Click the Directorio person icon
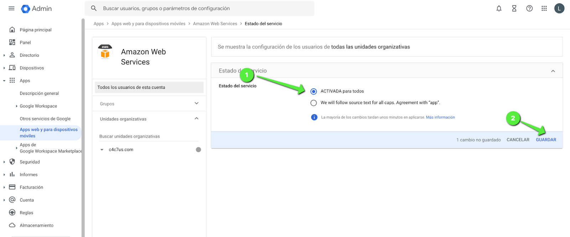570x237 pixels. tap(12, 55)
